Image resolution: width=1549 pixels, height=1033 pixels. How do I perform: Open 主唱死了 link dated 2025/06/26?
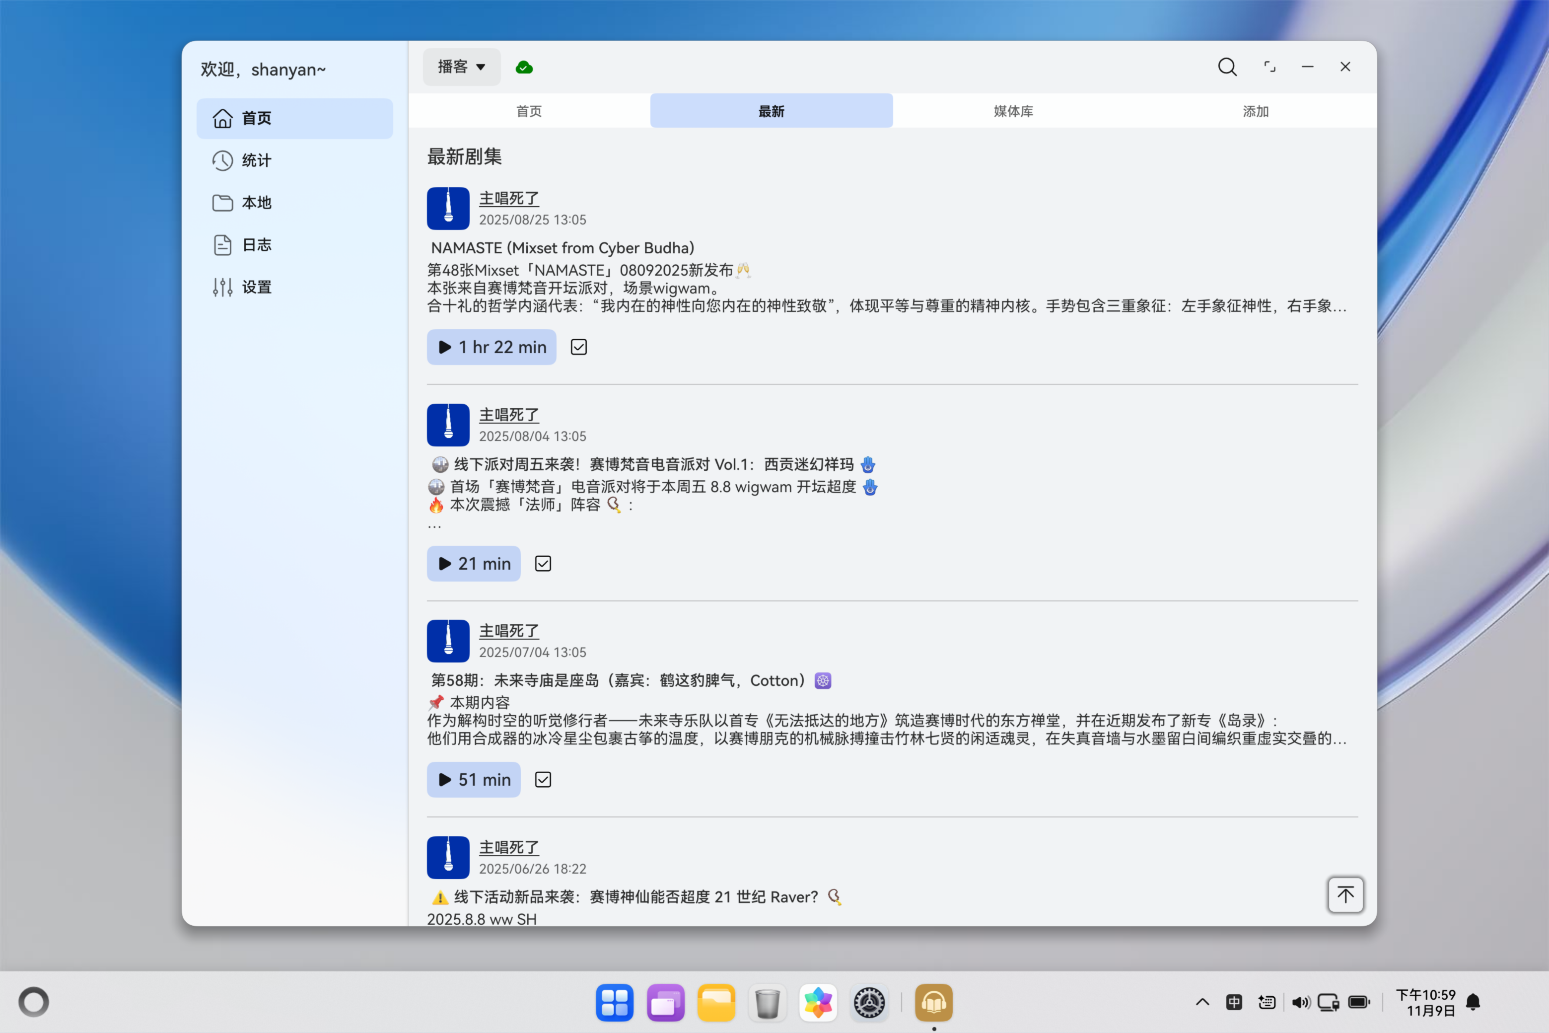(509, 848)
